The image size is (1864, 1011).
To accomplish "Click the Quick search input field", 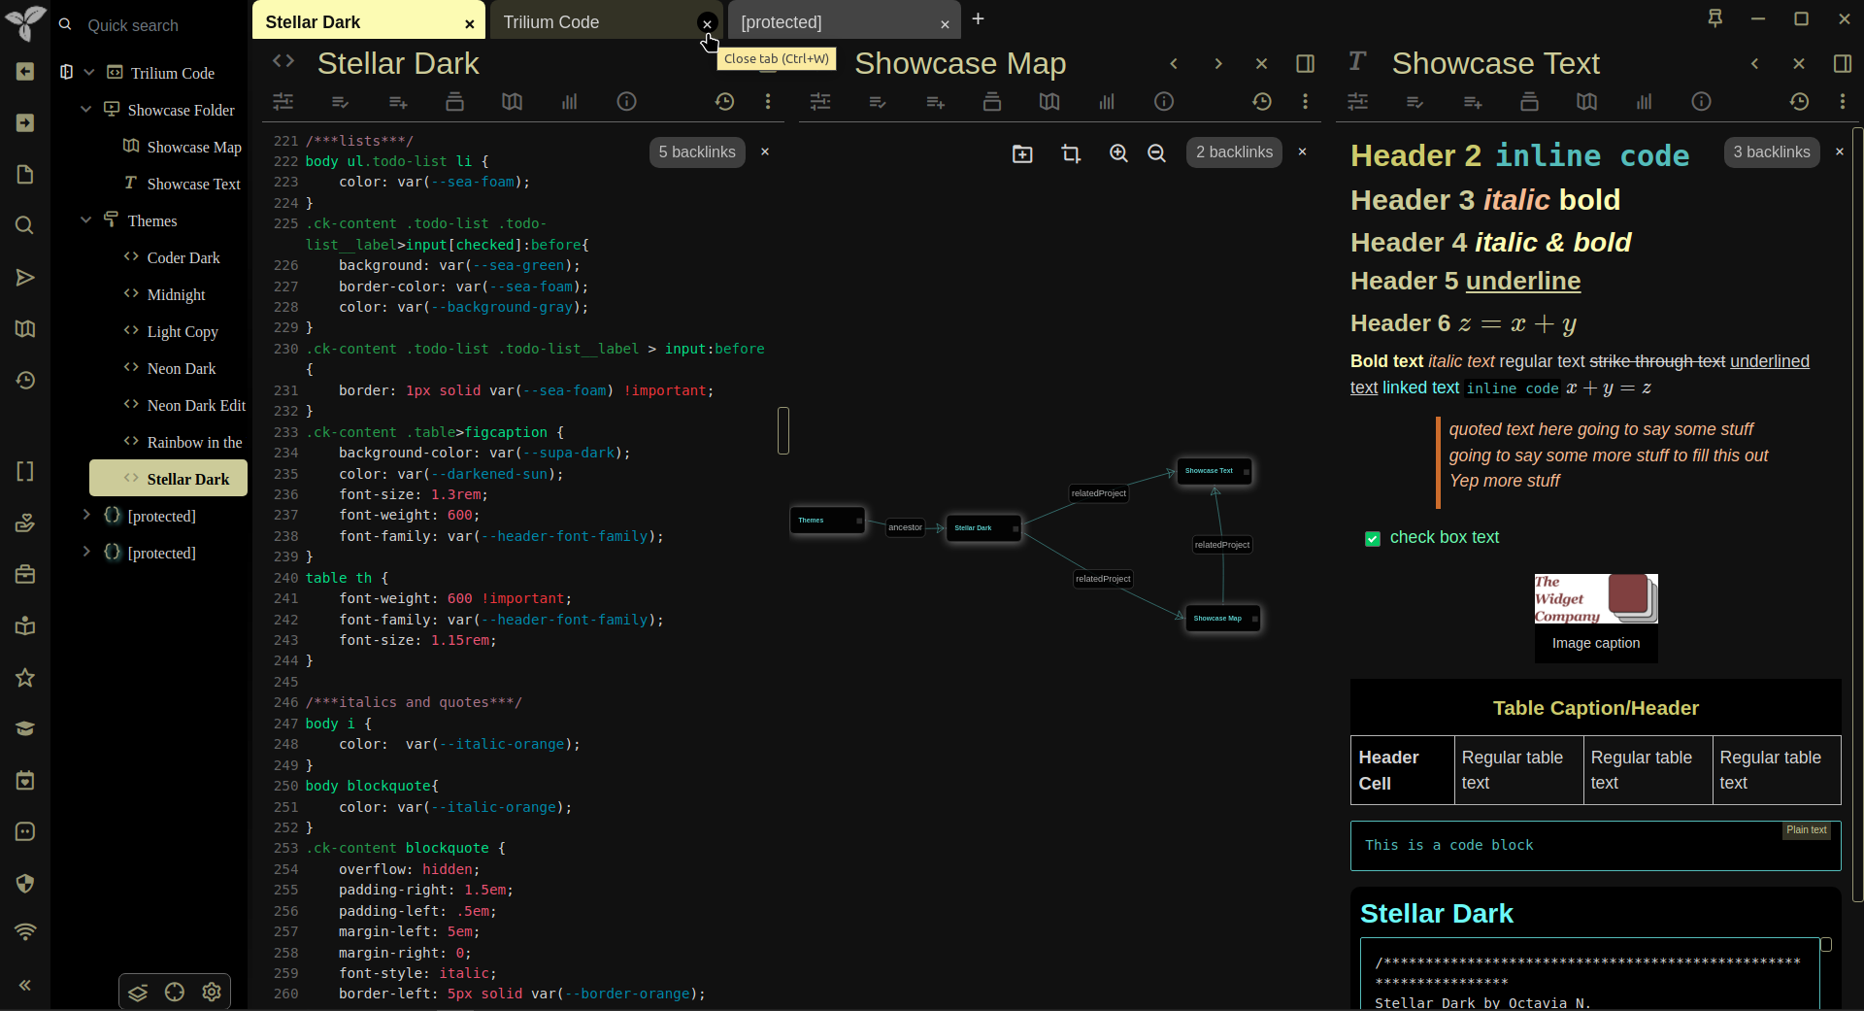I will coord(160,25).
